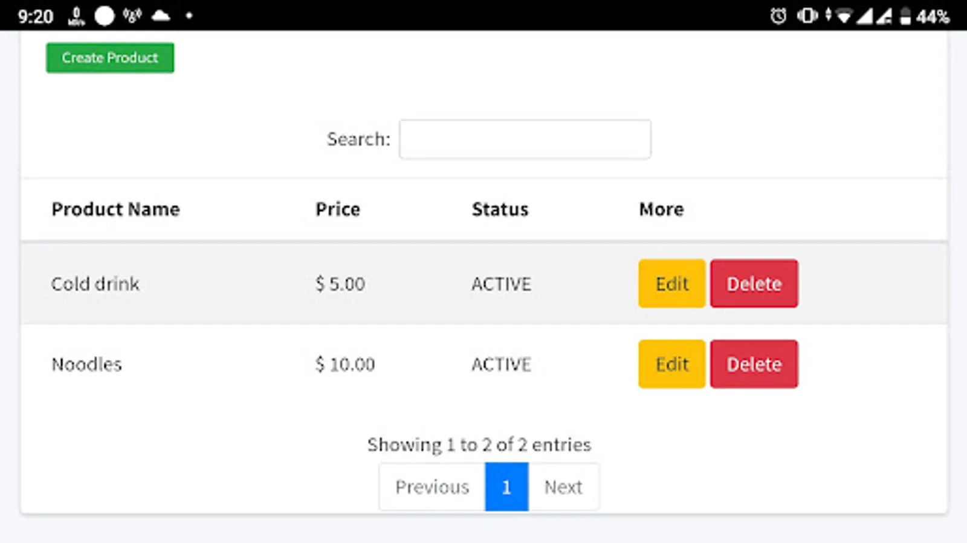Tap the hotspot notification icon

[132, 16]
